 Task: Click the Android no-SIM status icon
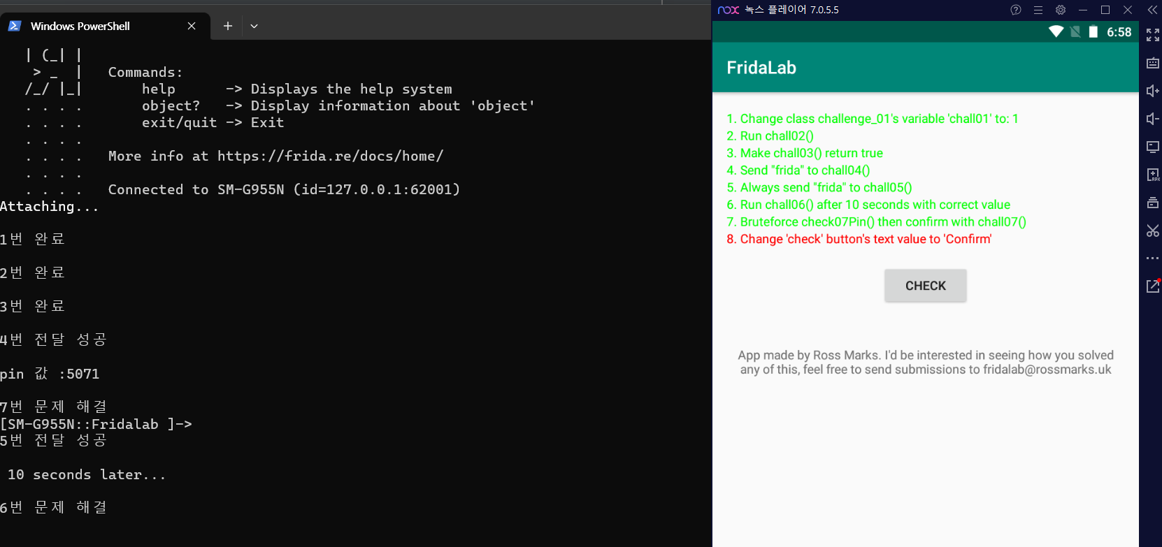(1075, 31)
